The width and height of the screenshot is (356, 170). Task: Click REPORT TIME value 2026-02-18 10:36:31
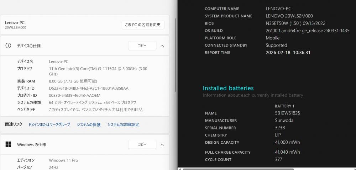(288, 52)
